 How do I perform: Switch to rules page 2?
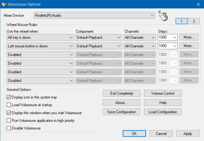(x=194, y=21)
